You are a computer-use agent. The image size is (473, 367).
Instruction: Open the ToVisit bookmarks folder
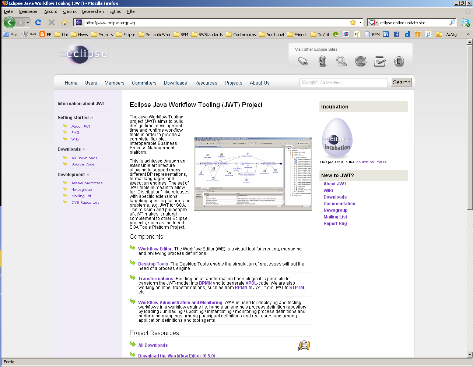320,34
